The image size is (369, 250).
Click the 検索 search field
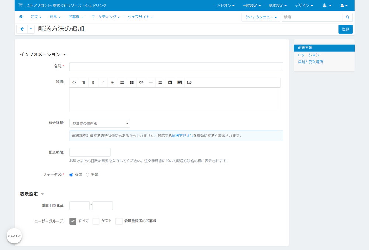312,17
